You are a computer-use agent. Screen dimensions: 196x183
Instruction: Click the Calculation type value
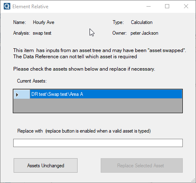(x=142, y=22)
